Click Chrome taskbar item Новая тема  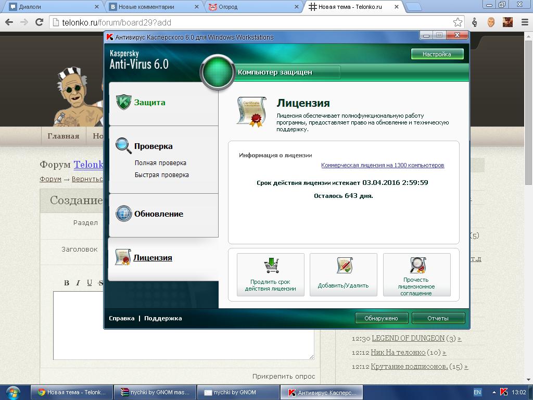pos(71,393)
